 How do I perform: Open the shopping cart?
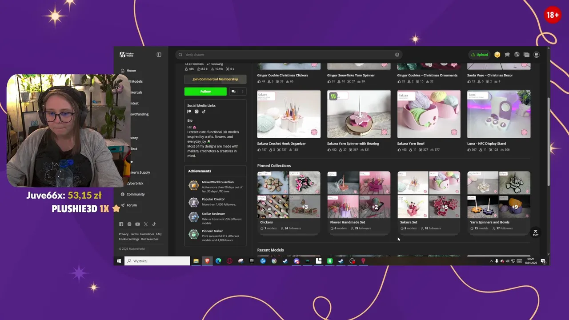pos(507,55)
